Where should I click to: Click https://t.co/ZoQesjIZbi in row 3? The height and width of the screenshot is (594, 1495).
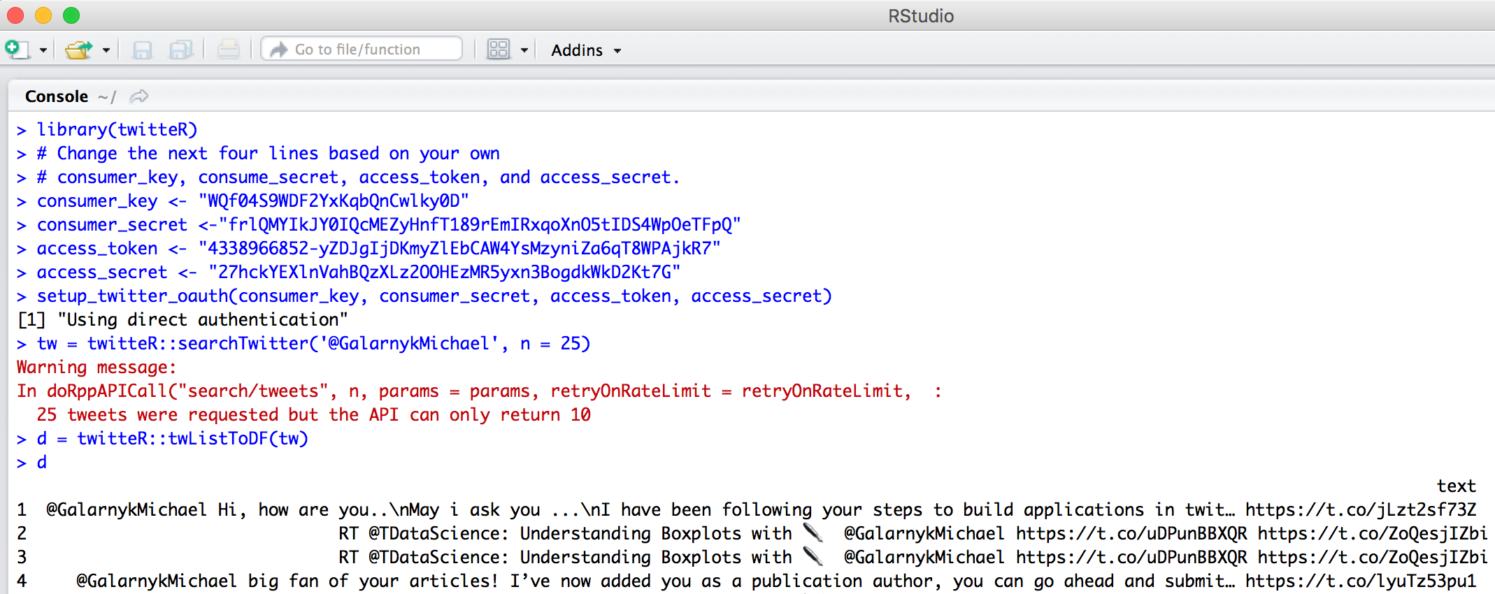click(1373, 557)
